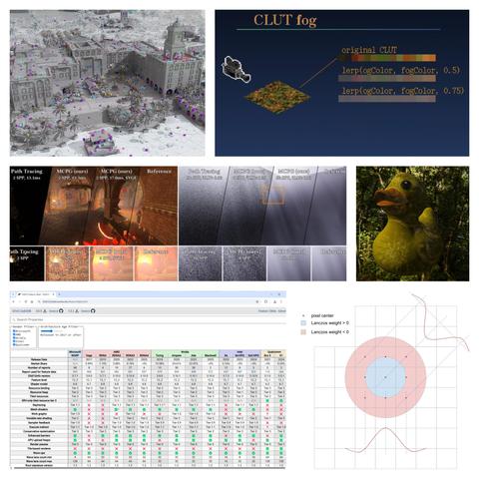Click the Feature level row label
This screenshot has width=479, height=479.
39,380
